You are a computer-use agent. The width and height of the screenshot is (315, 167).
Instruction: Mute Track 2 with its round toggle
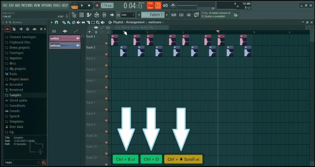(106, 54)
